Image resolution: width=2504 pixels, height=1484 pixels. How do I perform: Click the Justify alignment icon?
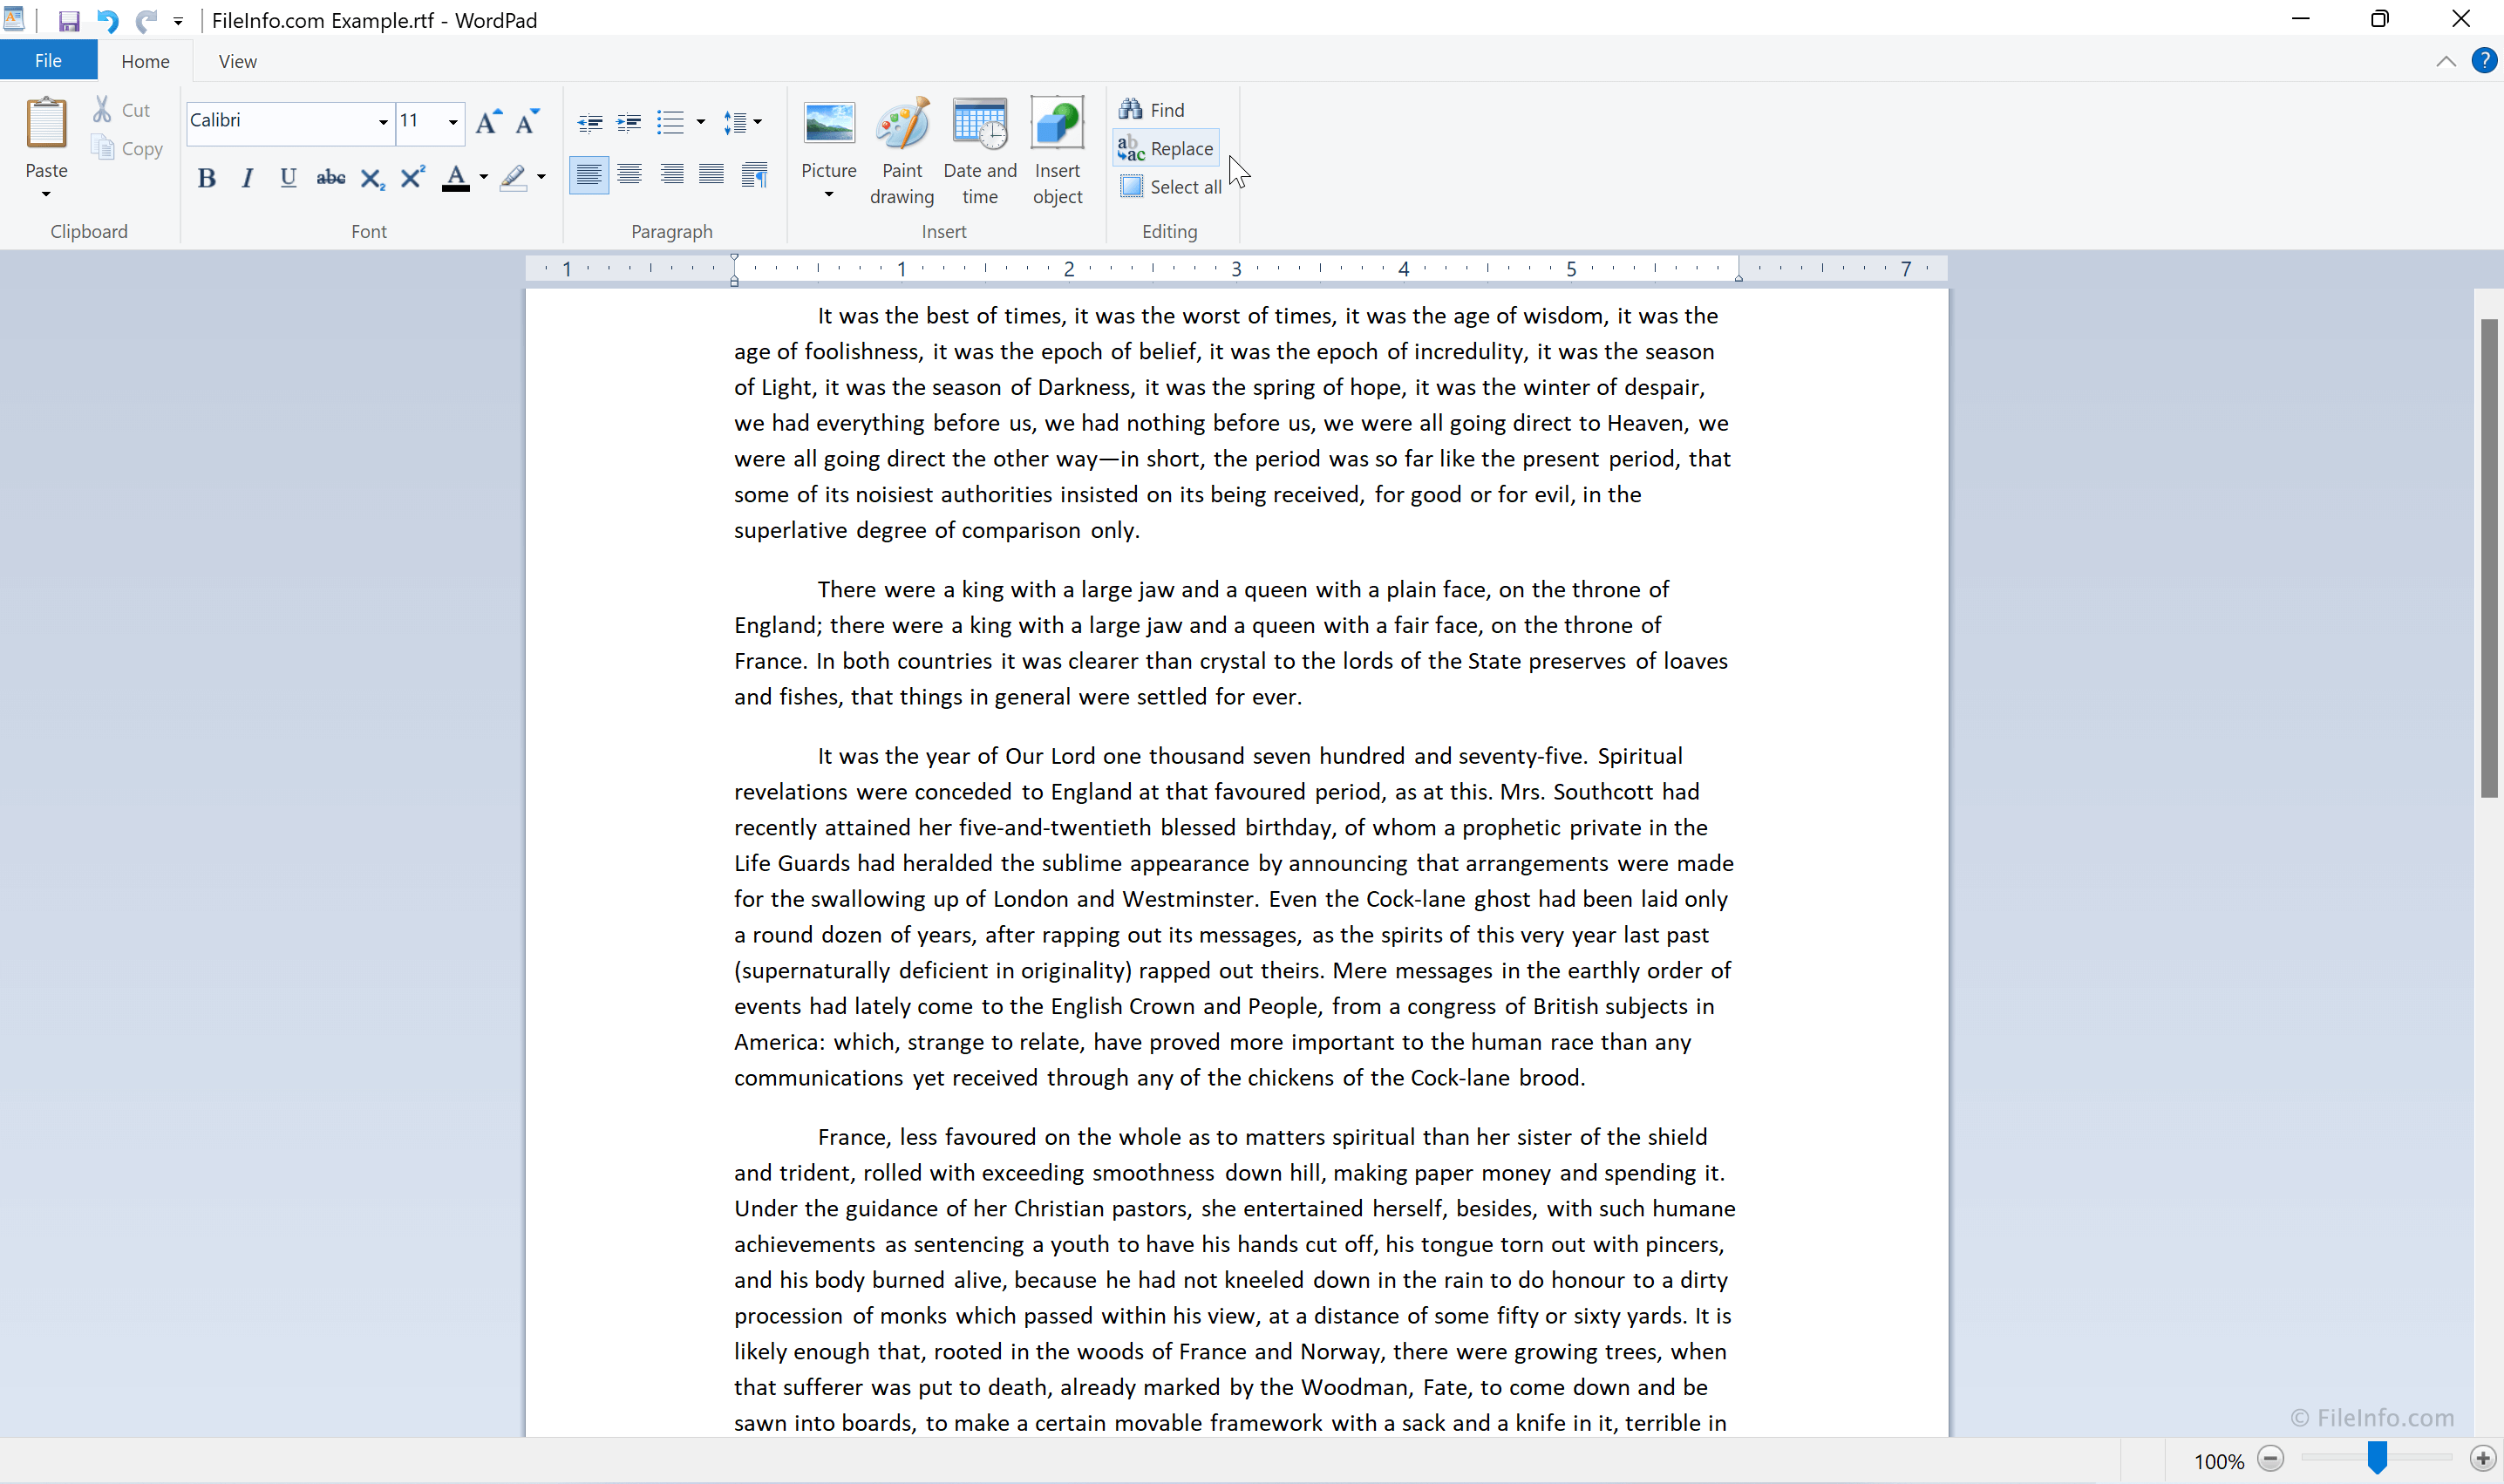pos(711,175)
